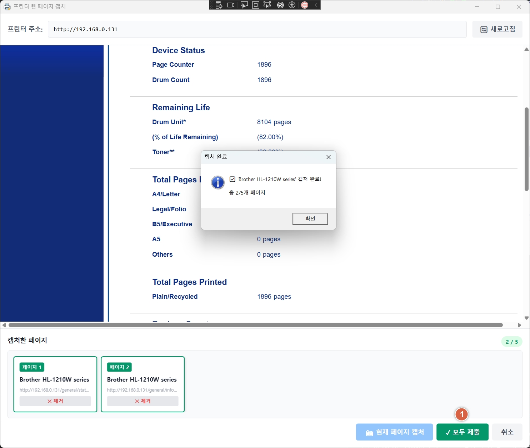Click the video camera icon in debug toolbar
The width and height of the screenshot is (530, 448).
pyautogui.click(x=231, y=5)
